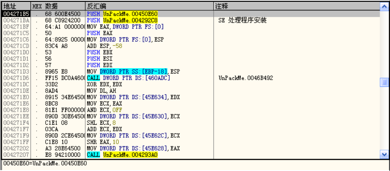
Task: Click MOV DWORD PTR DS:[45E62C],ECX instruction
Action: coord(133,135)
